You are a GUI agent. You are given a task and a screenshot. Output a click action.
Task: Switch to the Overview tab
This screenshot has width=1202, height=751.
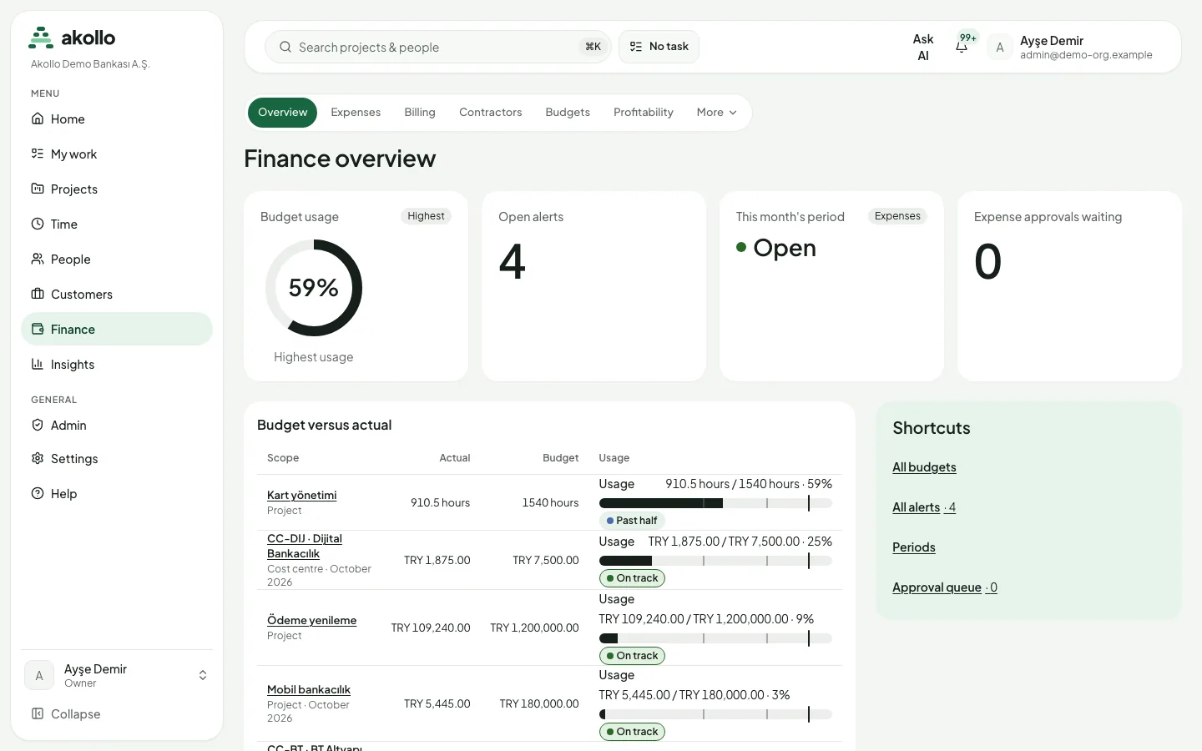click(x=282, y=113)
